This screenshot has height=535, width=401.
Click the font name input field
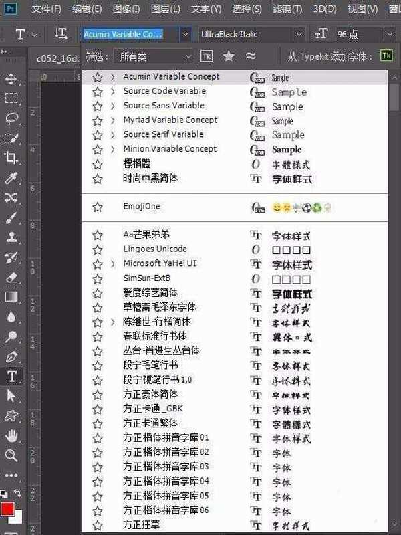pos(130,34)
